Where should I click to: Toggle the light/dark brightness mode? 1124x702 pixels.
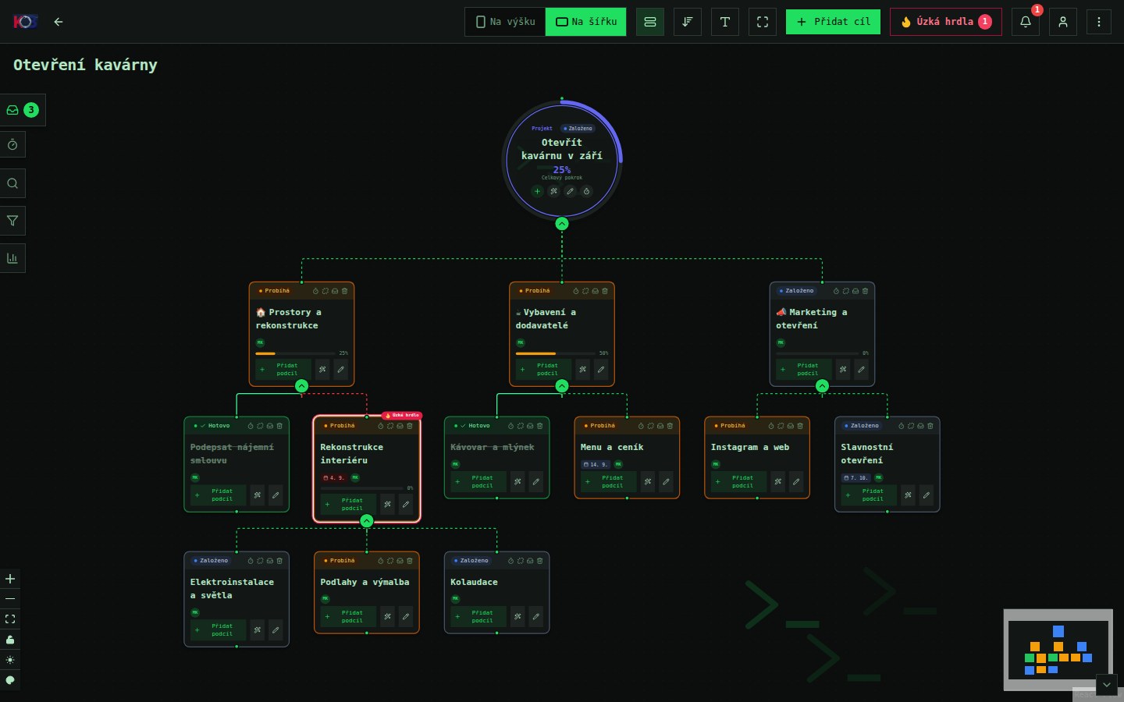pyautogui.click(x=10, y=660)
